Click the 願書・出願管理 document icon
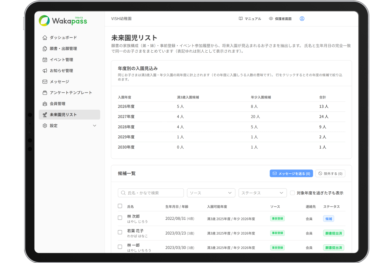This screenshot has height=263, width=392. pyautogui.click(x=45, y=49)
